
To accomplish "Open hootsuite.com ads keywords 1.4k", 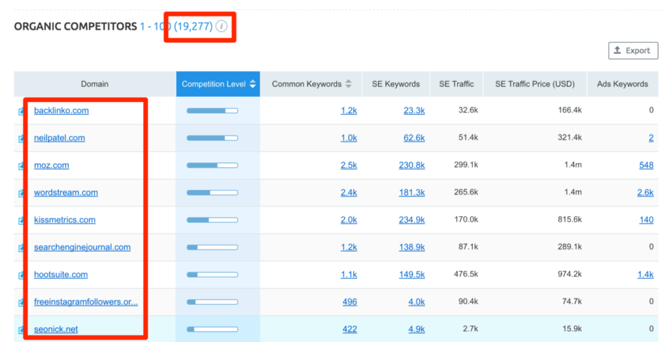I will pyautogui.click(x=646, y=274).
